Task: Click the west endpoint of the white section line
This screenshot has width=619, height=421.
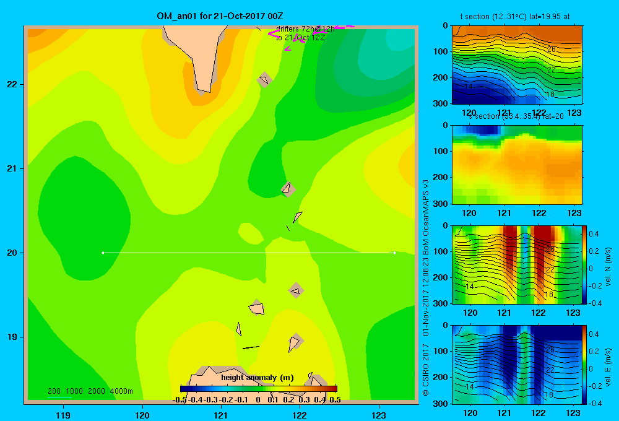Action: (103, 253)
